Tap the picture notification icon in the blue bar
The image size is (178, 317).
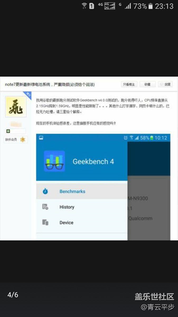coord(41,138)
